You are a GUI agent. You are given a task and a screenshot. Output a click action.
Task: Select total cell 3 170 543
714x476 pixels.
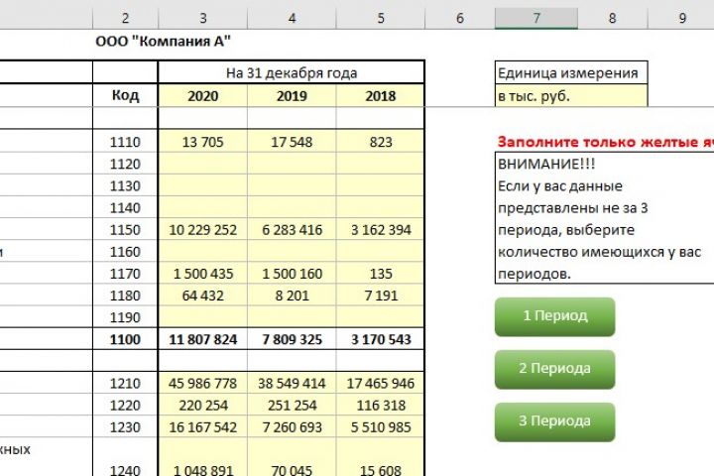click(x=381, y=339)
